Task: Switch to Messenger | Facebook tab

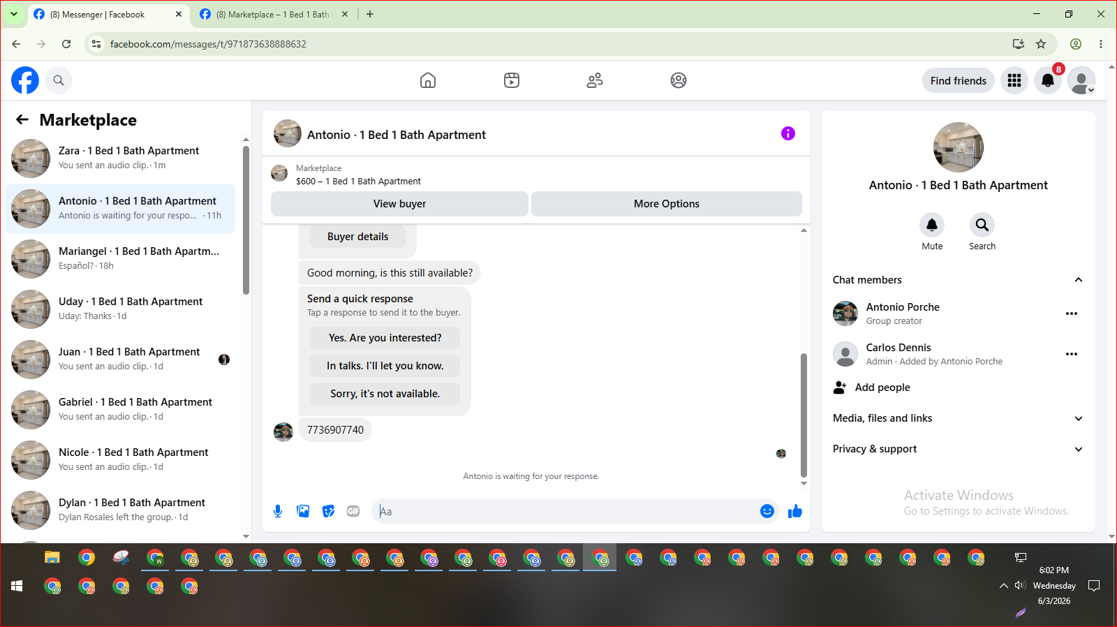Action: [109, 14]
